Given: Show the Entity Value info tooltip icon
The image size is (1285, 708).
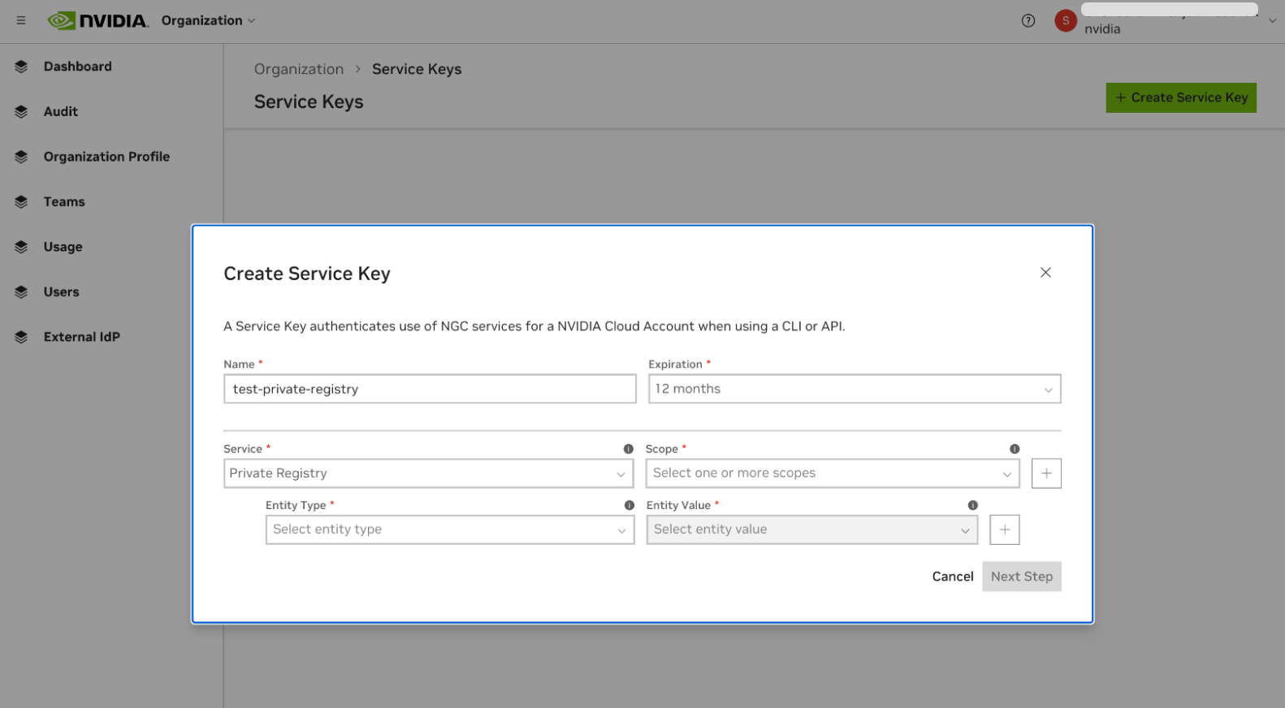Looking at the screenshot, I should [x=973, y=505].
